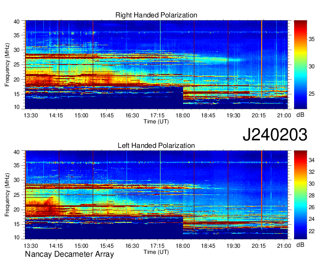Screen dimensions: 320x260
Task: Click the 18:00 tick on bottom plot
Action: coord(183,246)
